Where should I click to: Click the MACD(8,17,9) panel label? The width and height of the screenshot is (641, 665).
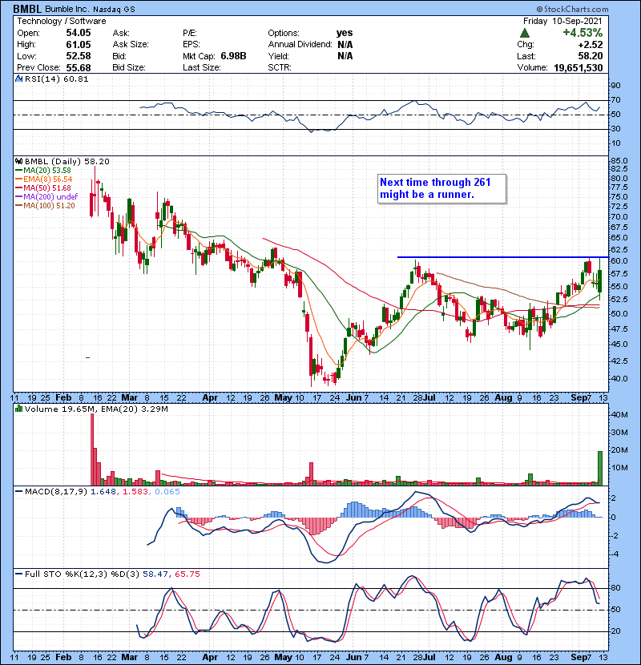(55, 492)
